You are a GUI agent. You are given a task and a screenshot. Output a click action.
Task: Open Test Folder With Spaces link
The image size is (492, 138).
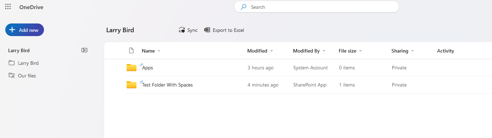tap(167, 85)
